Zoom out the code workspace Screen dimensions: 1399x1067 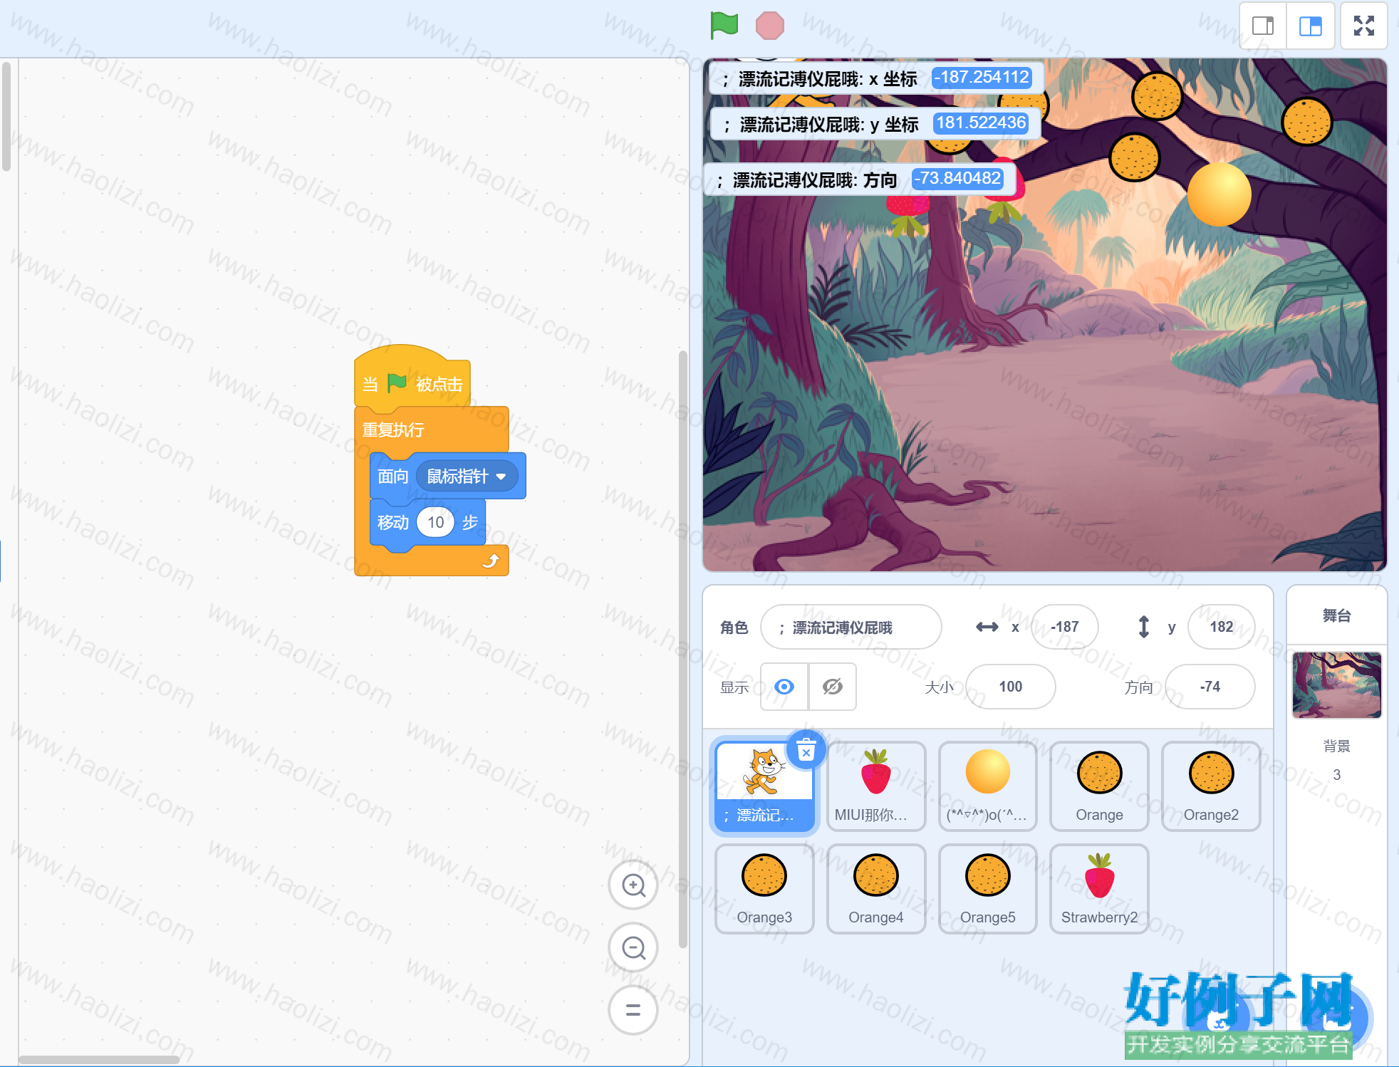pos(633,948)
